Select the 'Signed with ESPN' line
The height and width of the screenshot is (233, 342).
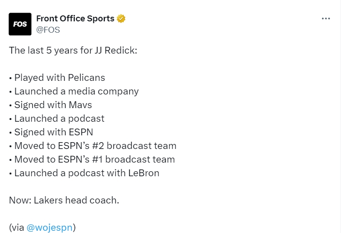(54, 132)
